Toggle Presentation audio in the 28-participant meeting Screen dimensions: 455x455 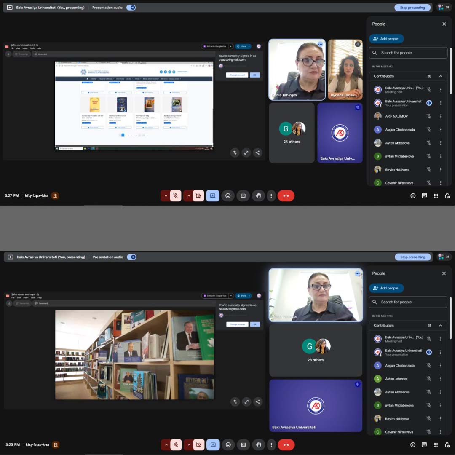point(131,8)
